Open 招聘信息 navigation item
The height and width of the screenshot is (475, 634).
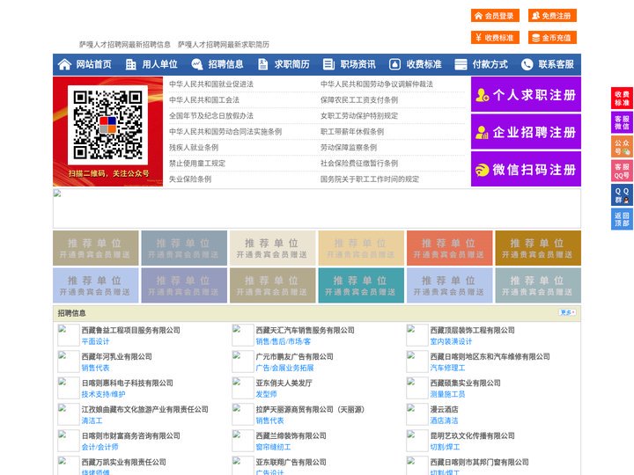click(225, 64)
